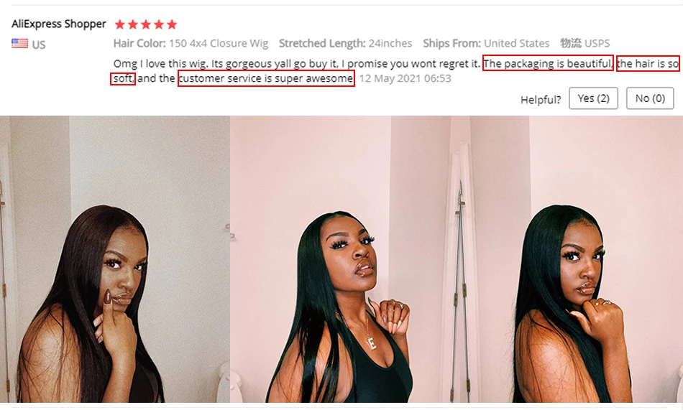The image size is (683, 410).
Task: Click the fifth red rating star
Action: 172,24
